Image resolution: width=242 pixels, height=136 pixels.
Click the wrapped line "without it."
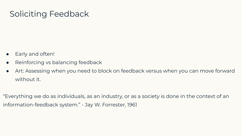pyautogui.click(x=28, y=79)
